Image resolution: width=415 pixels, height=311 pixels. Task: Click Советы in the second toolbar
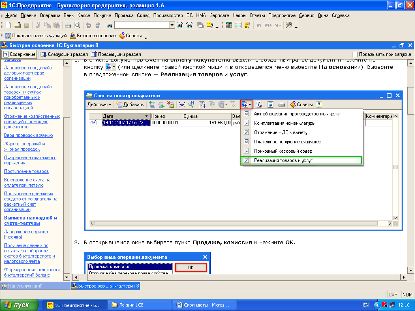tap(130, 36)
